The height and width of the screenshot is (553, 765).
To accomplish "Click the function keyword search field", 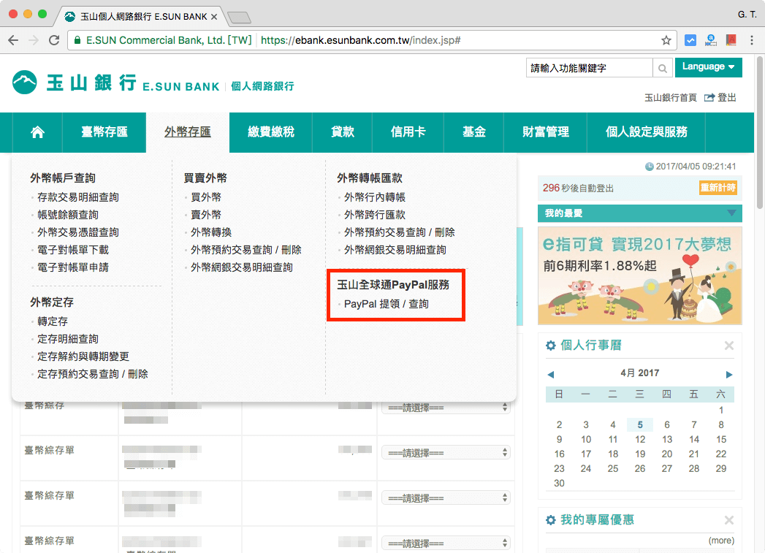I will [x=588, y=68].
